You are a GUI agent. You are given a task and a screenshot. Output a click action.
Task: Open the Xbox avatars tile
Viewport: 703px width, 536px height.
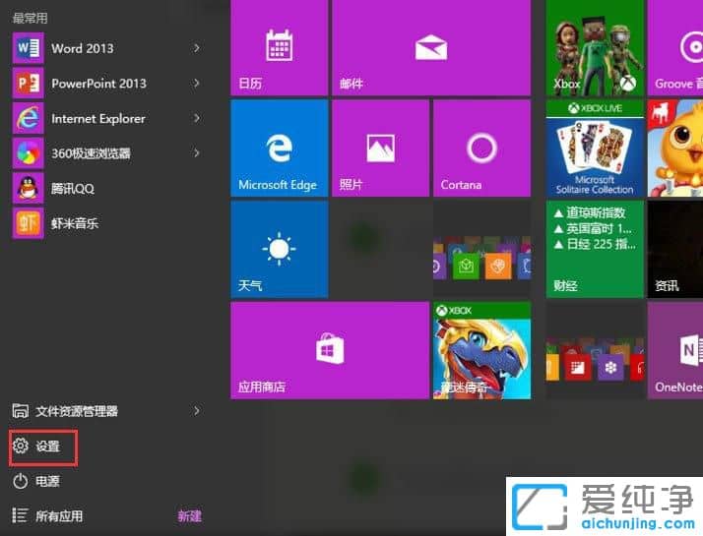(595, 47)
